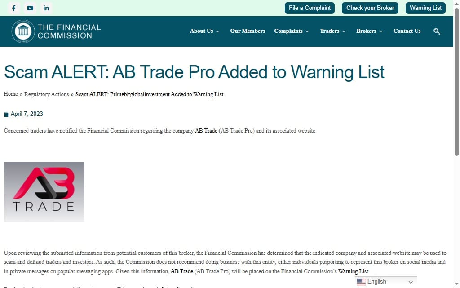The image size is (460, 288).
Task: Expand the Complaints dropdown menu
Action: click(x=292, y=31)
